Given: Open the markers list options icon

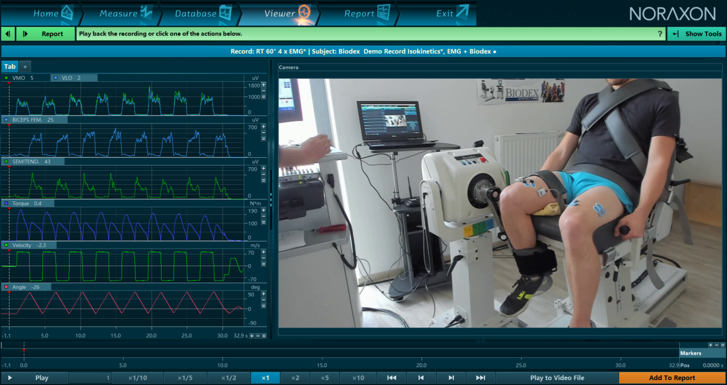Looking at the screenshot, I should (723, 344).
